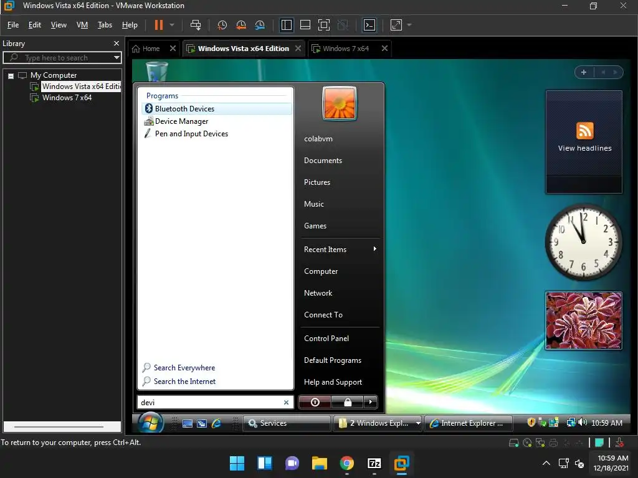Expand Recent Items submenu arrow
638x478 pixels.
(x=374, y=249)
